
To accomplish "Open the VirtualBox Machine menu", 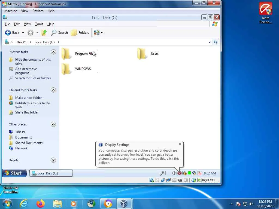I will point(11,11).
